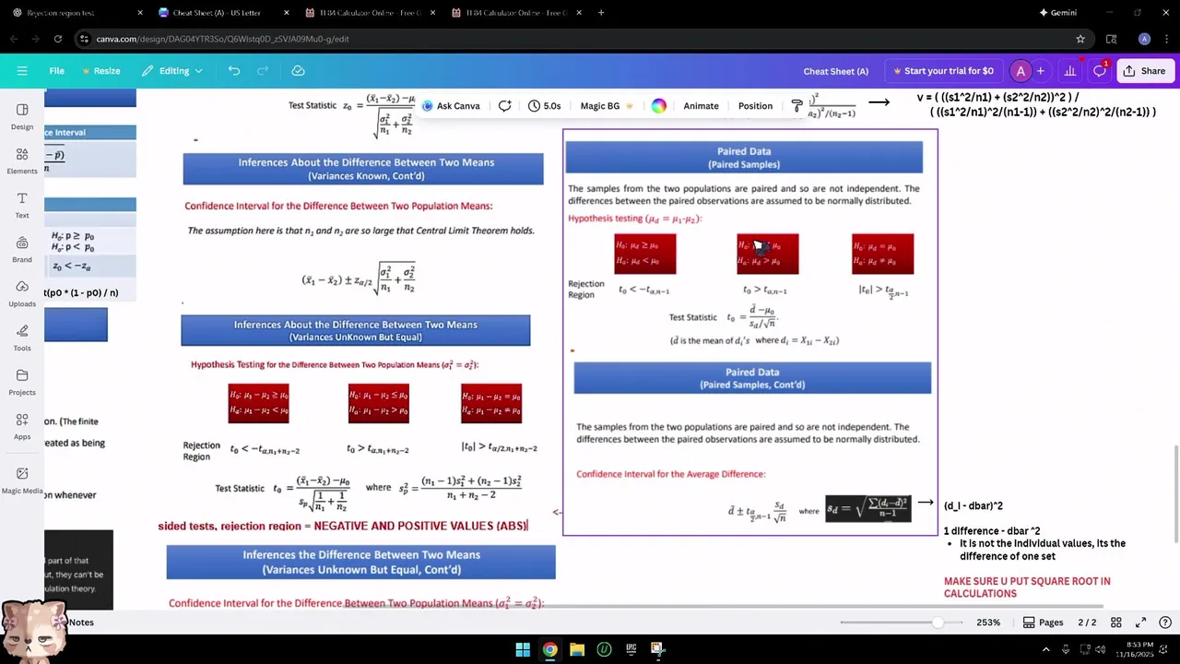Open the Chrome three-dot menu

tap(1167, 39)
